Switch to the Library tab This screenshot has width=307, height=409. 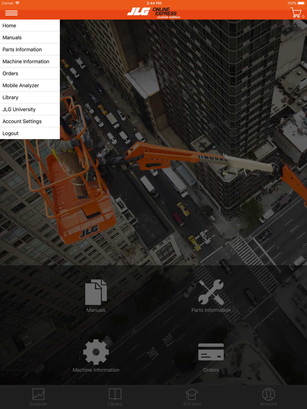[x=115, y=397]
